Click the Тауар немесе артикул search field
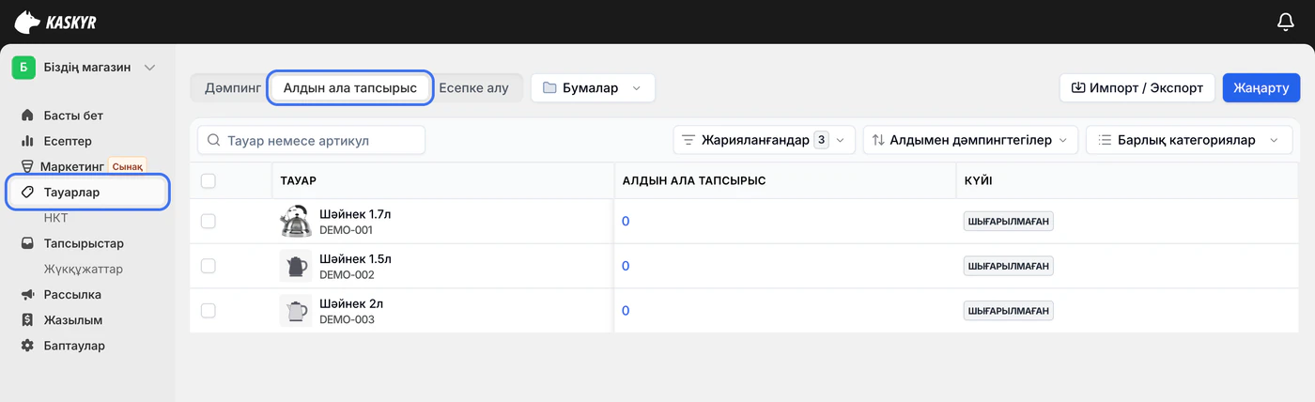Image resolution: width=1315 pixels, height=402 pixels. click(311, 140)
